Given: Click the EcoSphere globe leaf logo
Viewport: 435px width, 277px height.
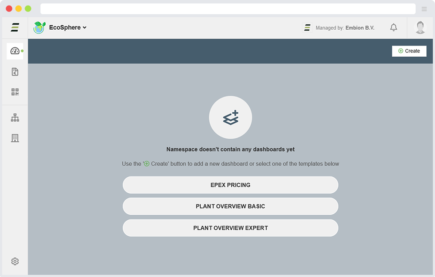Looking at the screenshot, I should tap(40, 27).
